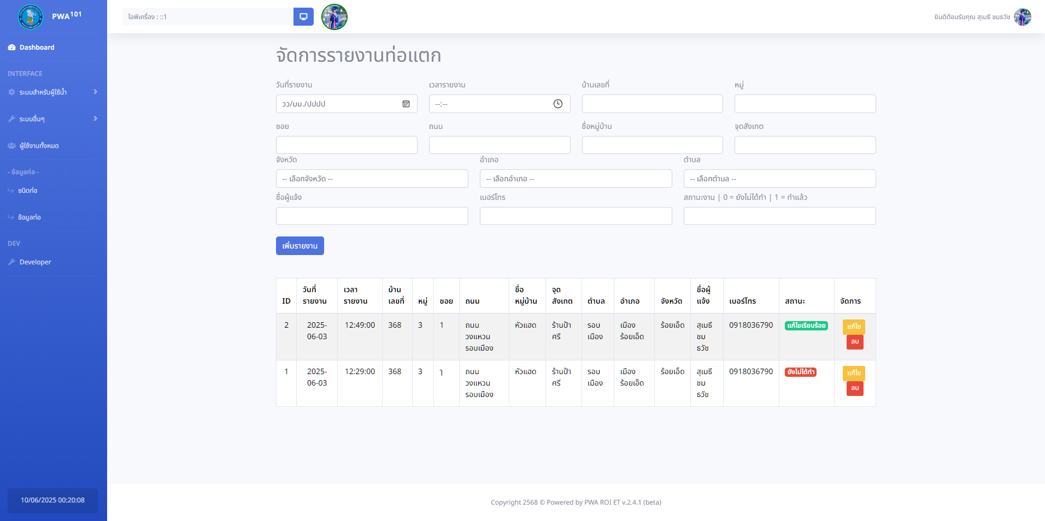Expand the ระบบอื่นๆ sidebar menu
Screen dimensions: 1045x521
[53, 119]
